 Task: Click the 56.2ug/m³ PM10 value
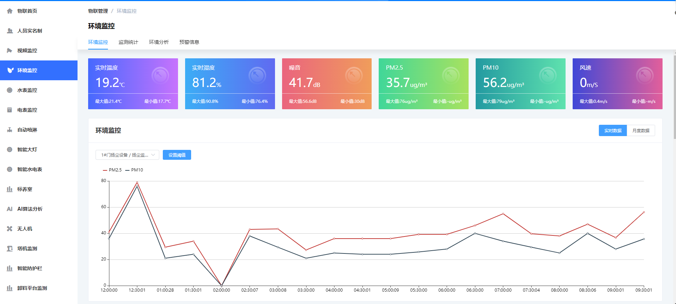click(x=504, y=83)
